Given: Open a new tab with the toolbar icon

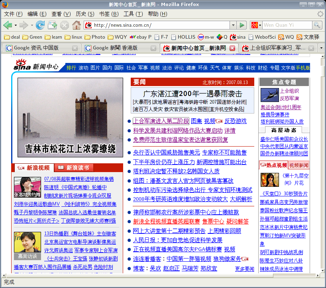Looking at the screenshot, I should point(52,25).
